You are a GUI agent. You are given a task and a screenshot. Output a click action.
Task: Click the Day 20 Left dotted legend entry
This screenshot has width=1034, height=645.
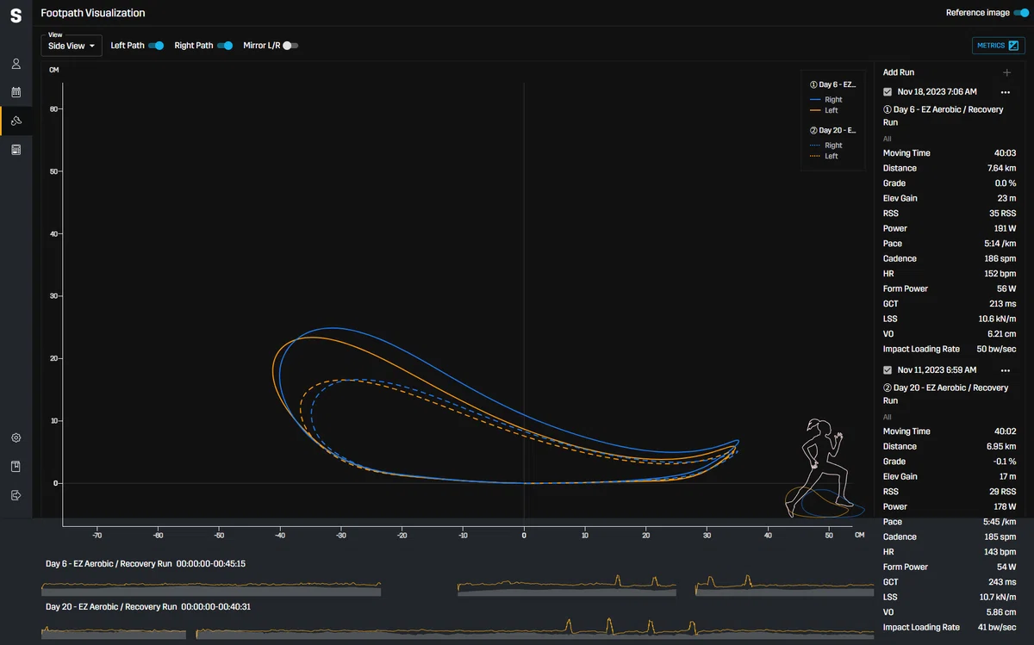[825, 156]
